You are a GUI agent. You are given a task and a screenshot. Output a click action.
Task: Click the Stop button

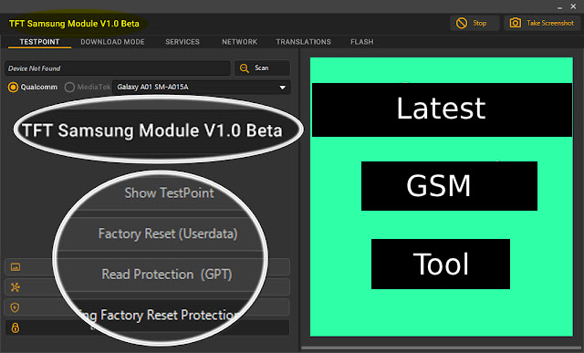474,23
